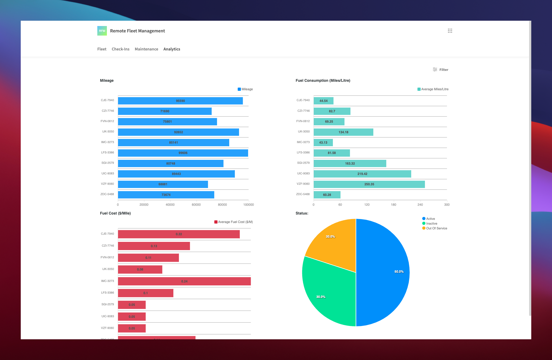Open the apps grid icon at top right
Viewport: 552px width, 360px height.
(x=450, y=31)
